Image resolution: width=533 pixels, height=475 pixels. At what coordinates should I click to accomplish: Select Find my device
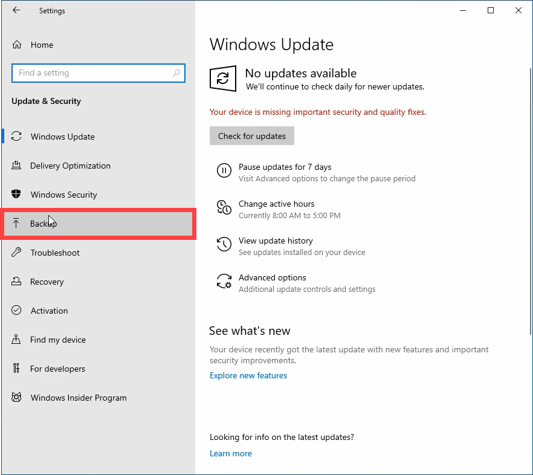tap(99, 340)
